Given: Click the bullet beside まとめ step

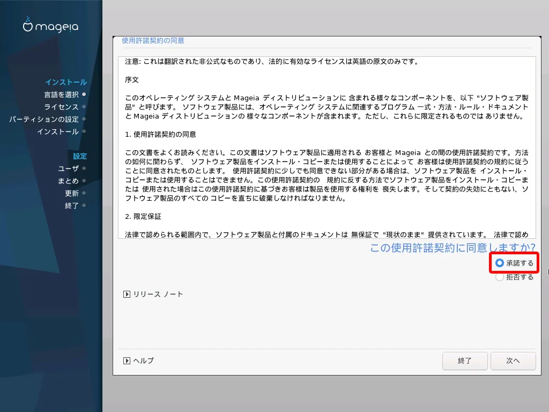Looking at the screenshot, I should click(x=84, y=181).
